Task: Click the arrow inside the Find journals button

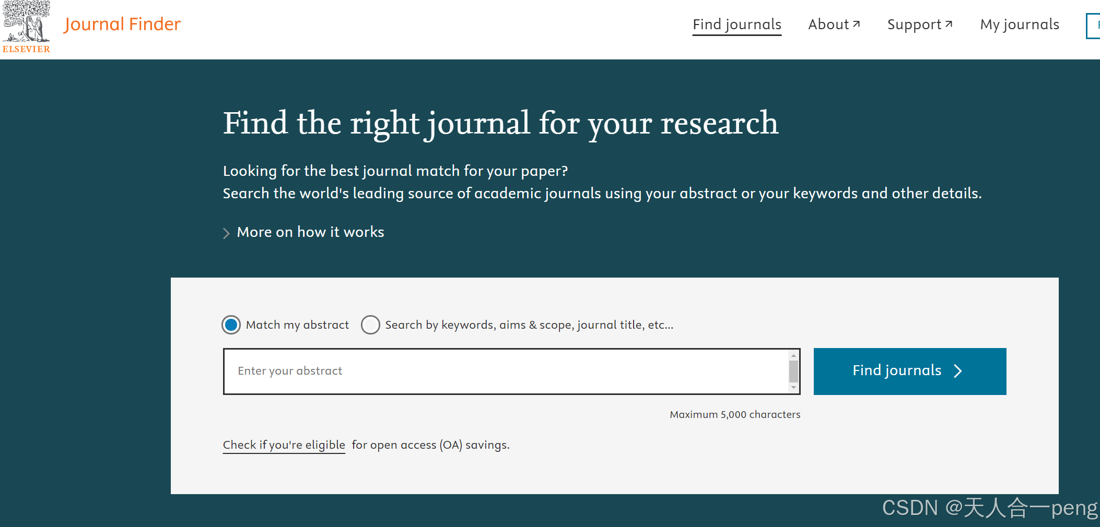Action: coord(958,371)
